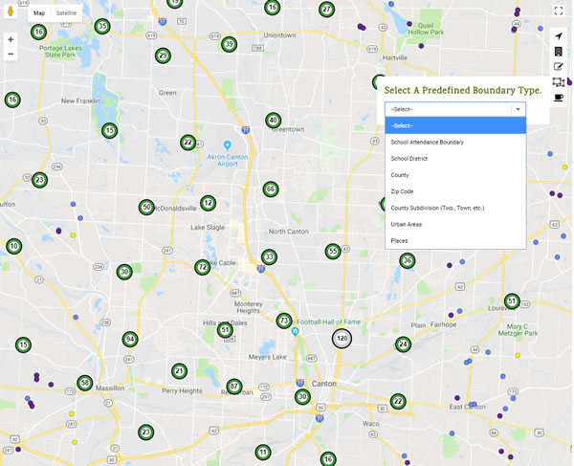The image size is (574, 466).
Task: Click the coffee cup icon
Action: click(x=559, y=98)
